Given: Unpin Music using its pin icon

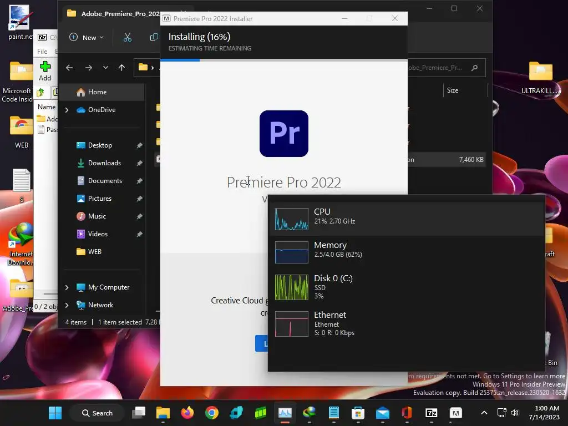Looking at the screenshot, I should click(139, 216).
